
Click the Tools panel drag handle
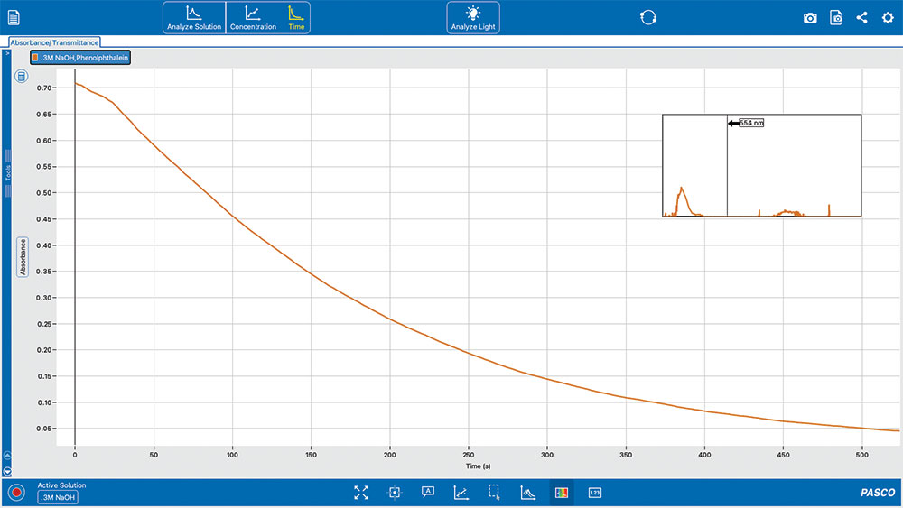click(8, 172)
